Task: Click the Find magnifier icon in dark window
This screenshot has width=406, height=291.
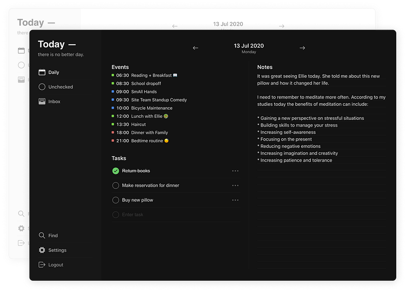Action: pyautogui.click(x=42, y=235)
